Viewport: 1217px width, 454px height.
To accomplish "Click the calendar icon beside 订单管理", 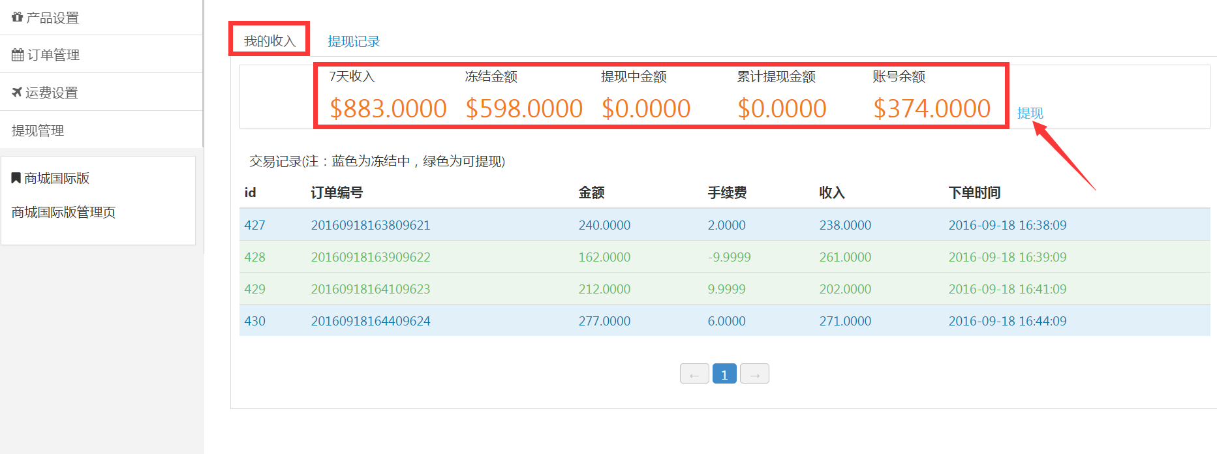I will coord(18,55).
